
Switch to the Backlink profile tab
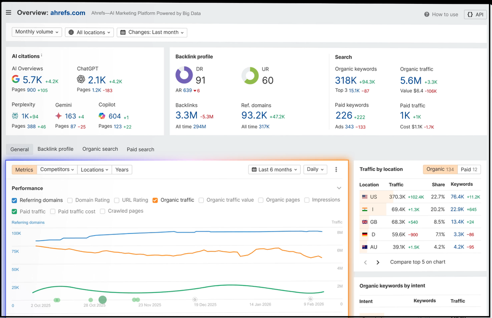(56, 149)
